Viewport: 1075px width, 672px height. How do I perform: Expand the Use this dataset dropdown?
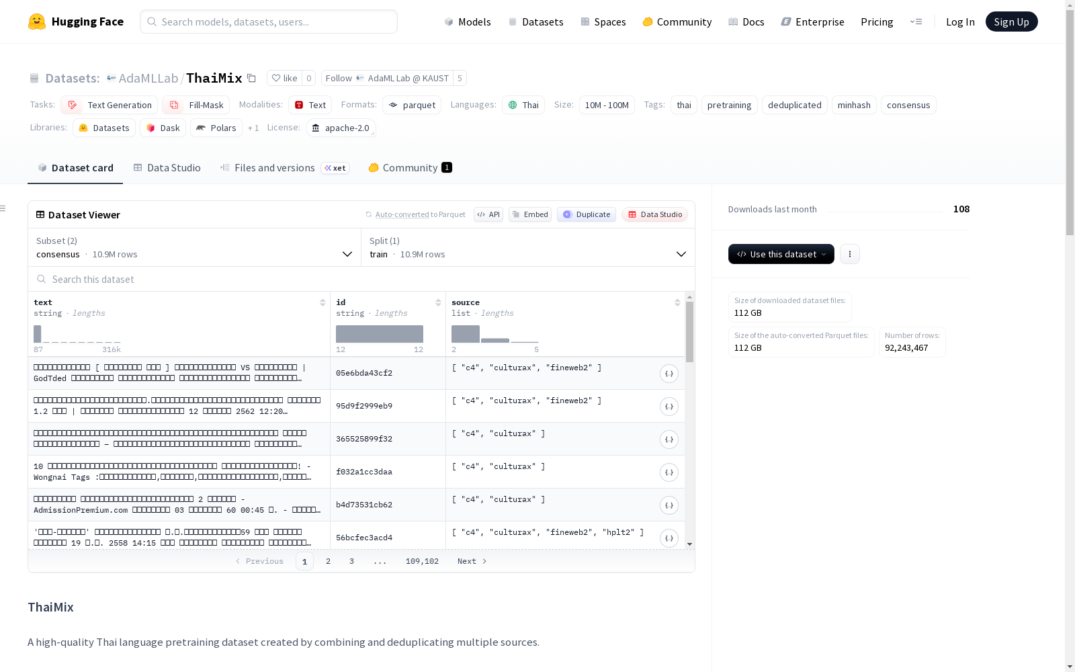click(781, 254)
